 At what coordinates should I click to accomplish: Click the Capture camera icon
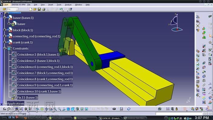[114, 109]
